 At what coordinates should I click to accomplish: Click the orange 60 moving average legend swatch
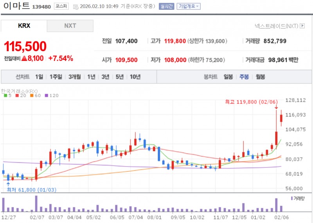[x=32, y=95]
